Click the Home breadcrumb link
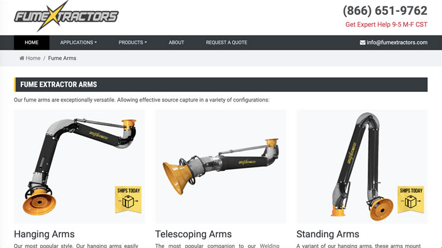The width and height of the screenshot is (442, 248). click(x=33, y=58)
